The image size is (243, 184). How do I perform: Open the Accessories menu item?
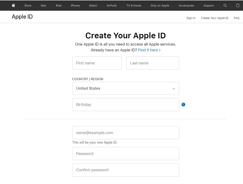coord(186,5)
